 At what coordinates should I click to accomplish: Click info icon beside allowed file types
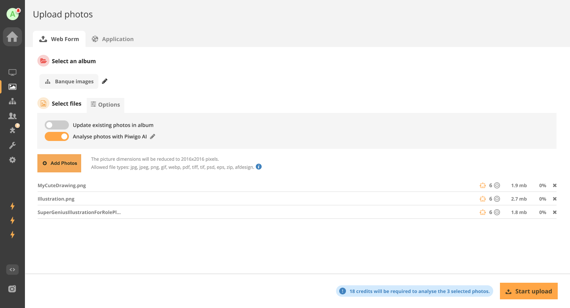click(258, 167)
